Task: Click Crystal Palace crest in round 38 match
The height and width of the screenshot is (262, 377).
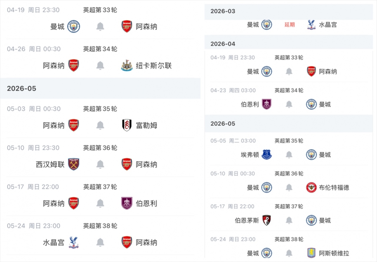Action: (74, 243)
